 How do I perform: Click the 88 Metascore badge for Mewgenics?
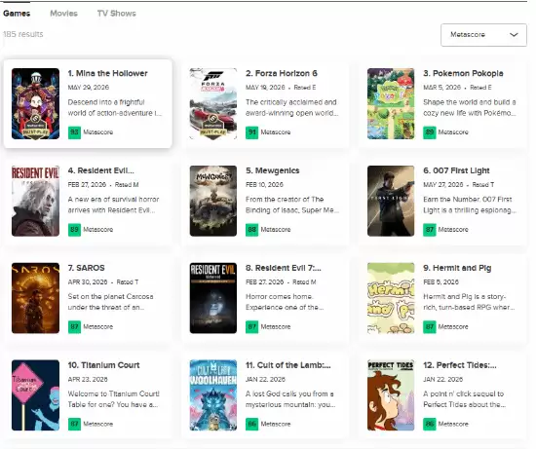point(252,230)
